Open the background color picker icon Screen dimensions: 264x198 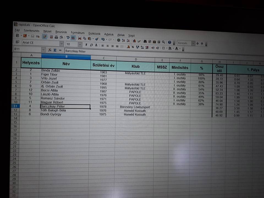(x=170, y=49)
